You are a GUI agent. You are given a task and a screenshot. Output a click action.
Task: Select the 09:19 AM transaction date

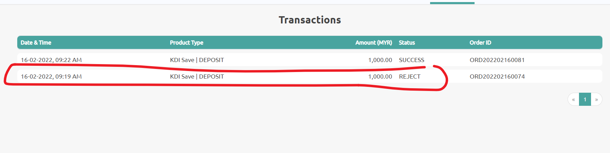(51, 76)
